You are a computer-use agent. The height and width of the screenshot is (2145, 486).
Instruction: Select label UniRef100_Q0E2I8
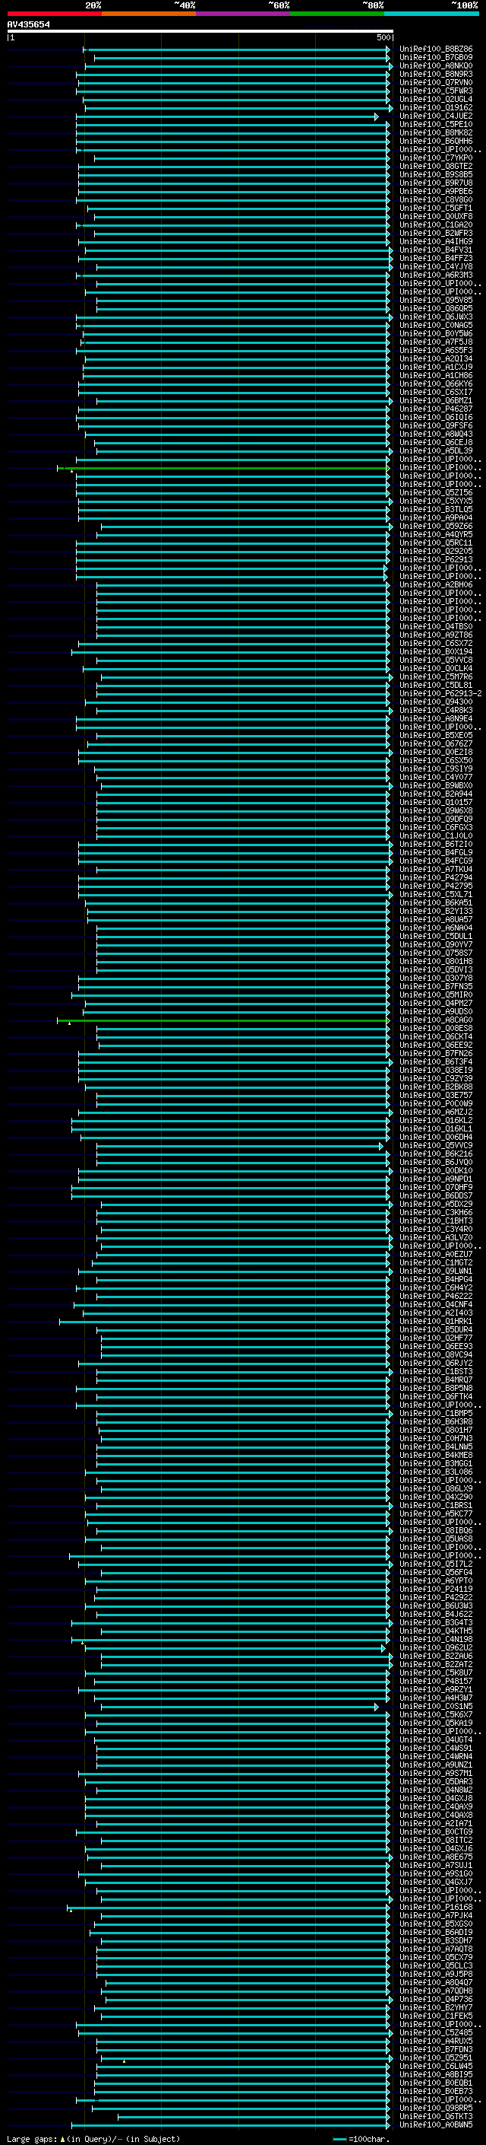tap(436, 752)
